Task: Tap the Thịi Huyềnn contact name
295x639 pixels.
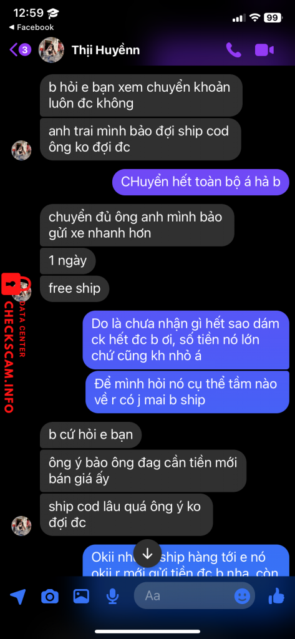Action: 105,50
